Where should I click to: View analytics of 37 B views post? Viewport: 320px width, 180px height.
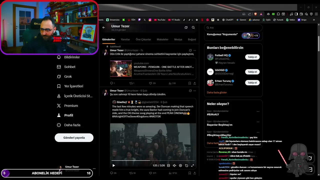point(173,173)
